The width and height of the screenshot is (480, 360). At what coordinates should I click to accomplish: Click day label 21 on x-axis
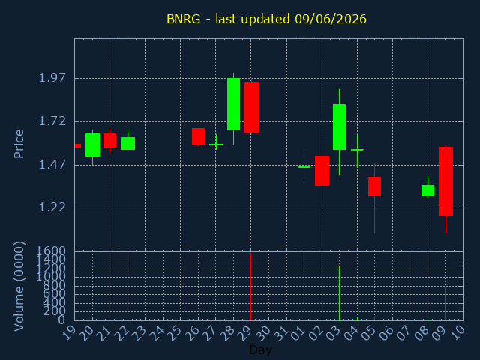tap(105, 333)
